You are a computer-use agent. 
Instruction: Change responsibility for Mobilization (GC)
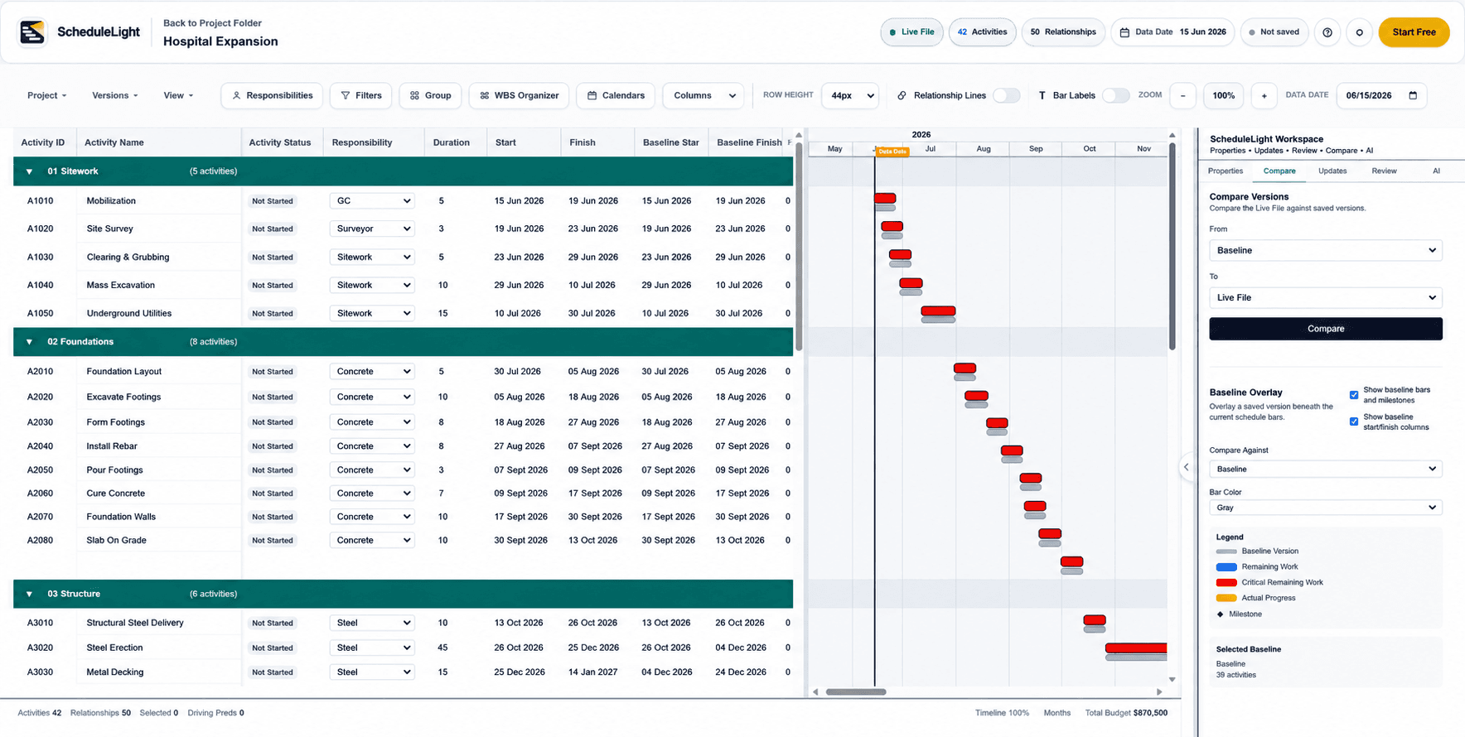coord(372,201)
